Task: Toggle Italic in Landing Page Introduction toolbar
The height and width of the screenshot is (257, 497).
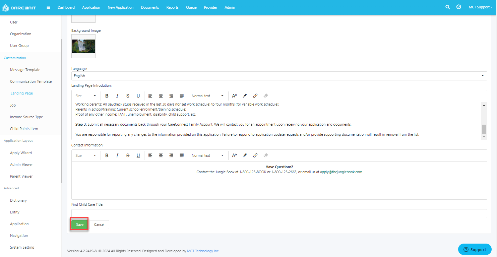Action: point(117,96)
